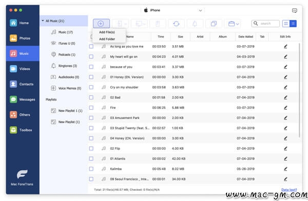Edit info for because of you

(x=285, y=67)
